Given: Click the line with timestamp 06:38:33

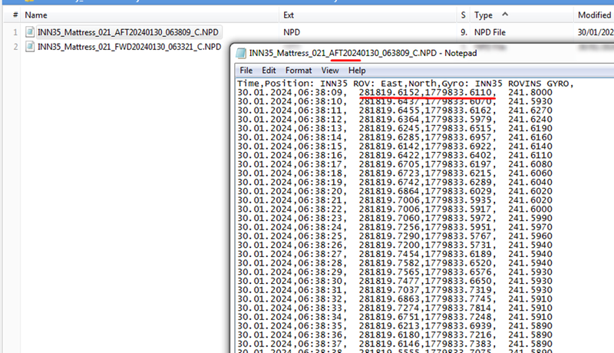Looking at the screenshot, I should [394, 308].
